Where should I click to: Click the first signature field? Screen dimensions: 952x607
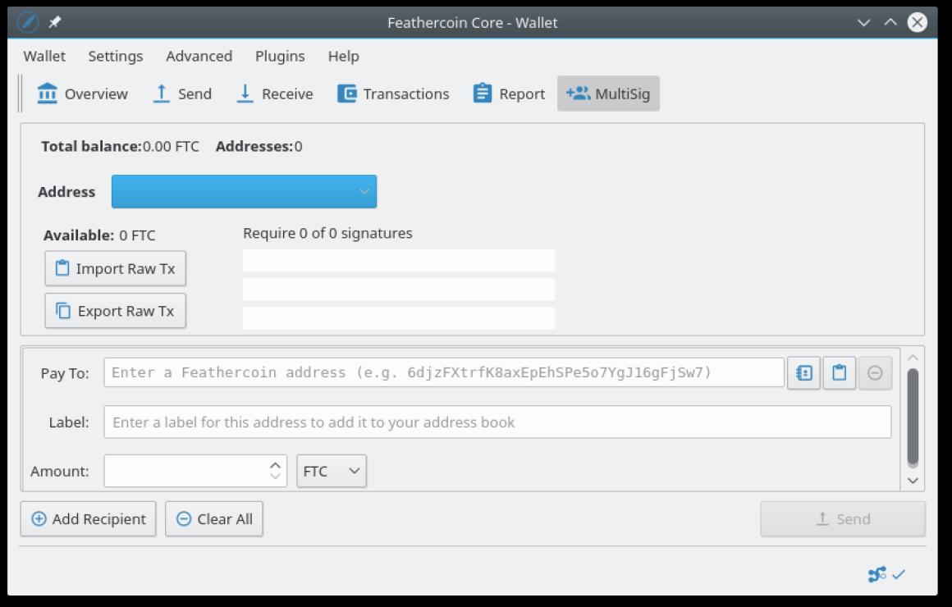[399, 260]
